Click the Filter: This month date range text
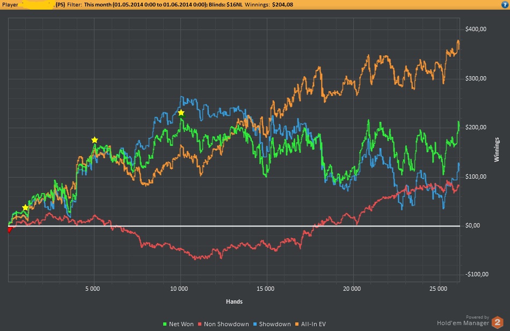The image size is (510, 331). click(137, 4)
